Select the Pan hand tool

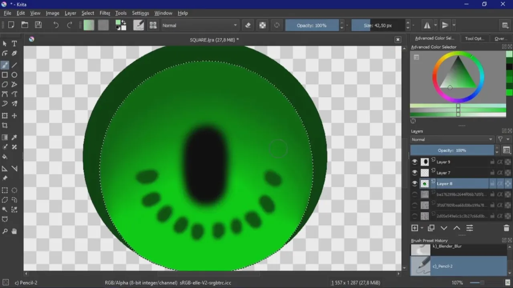coord(14,231)
